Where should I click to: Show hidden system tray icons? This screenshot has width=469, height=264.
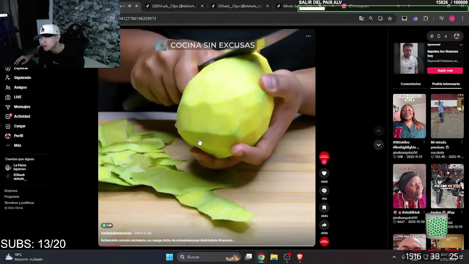(394, 257)
